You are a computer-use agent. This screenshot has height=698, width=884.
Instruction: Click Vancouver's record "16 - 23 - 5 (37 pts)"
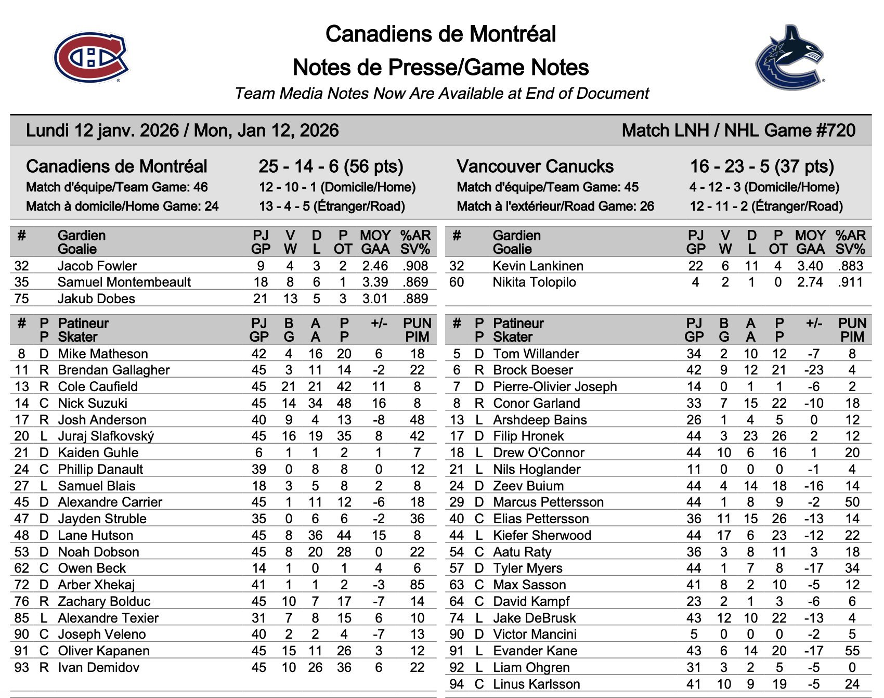click(x=762, y=166)
